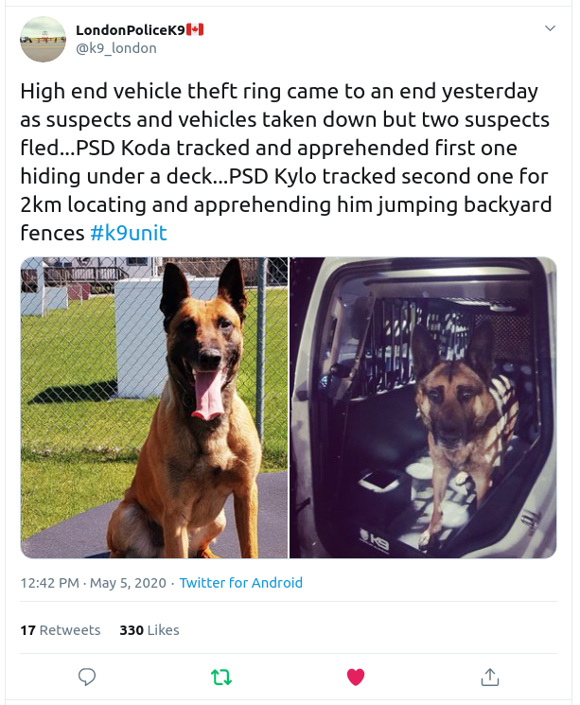Viewport: 580px width, 705px height.
Task: Open the share tweet icon
Action: [490, 677]
